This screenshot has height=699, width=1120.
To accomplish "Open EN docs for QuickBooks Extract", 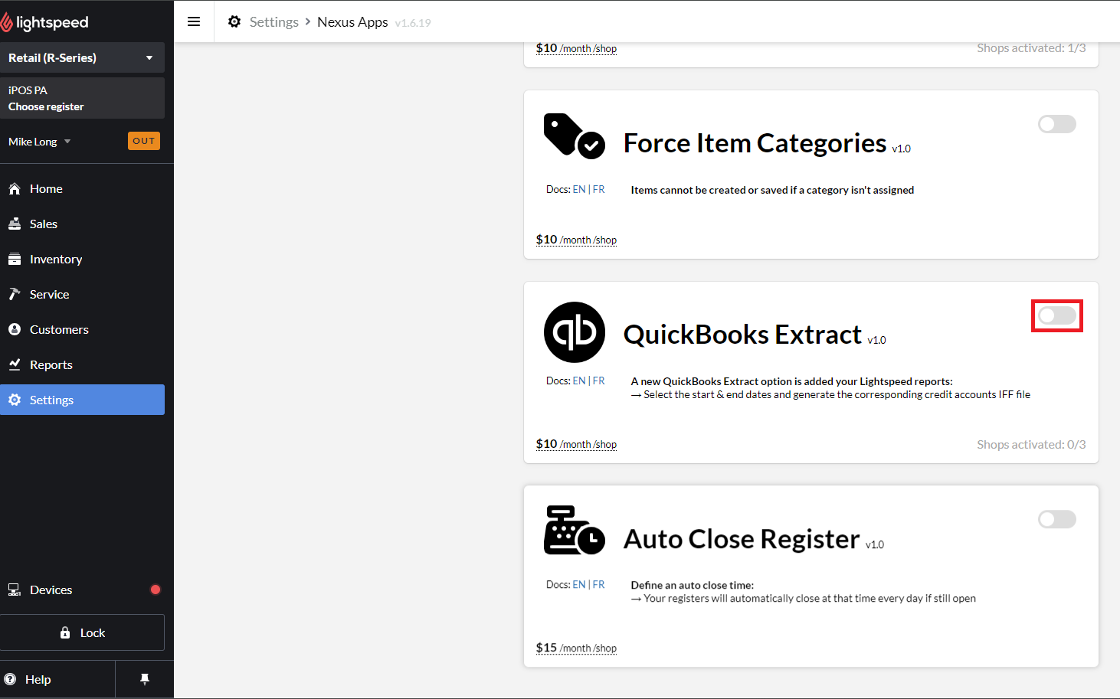I will (579, 381).
